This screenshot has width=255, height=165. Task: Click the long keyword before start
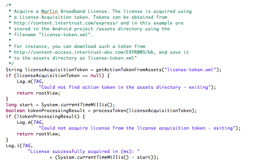(x=11, y=105)
